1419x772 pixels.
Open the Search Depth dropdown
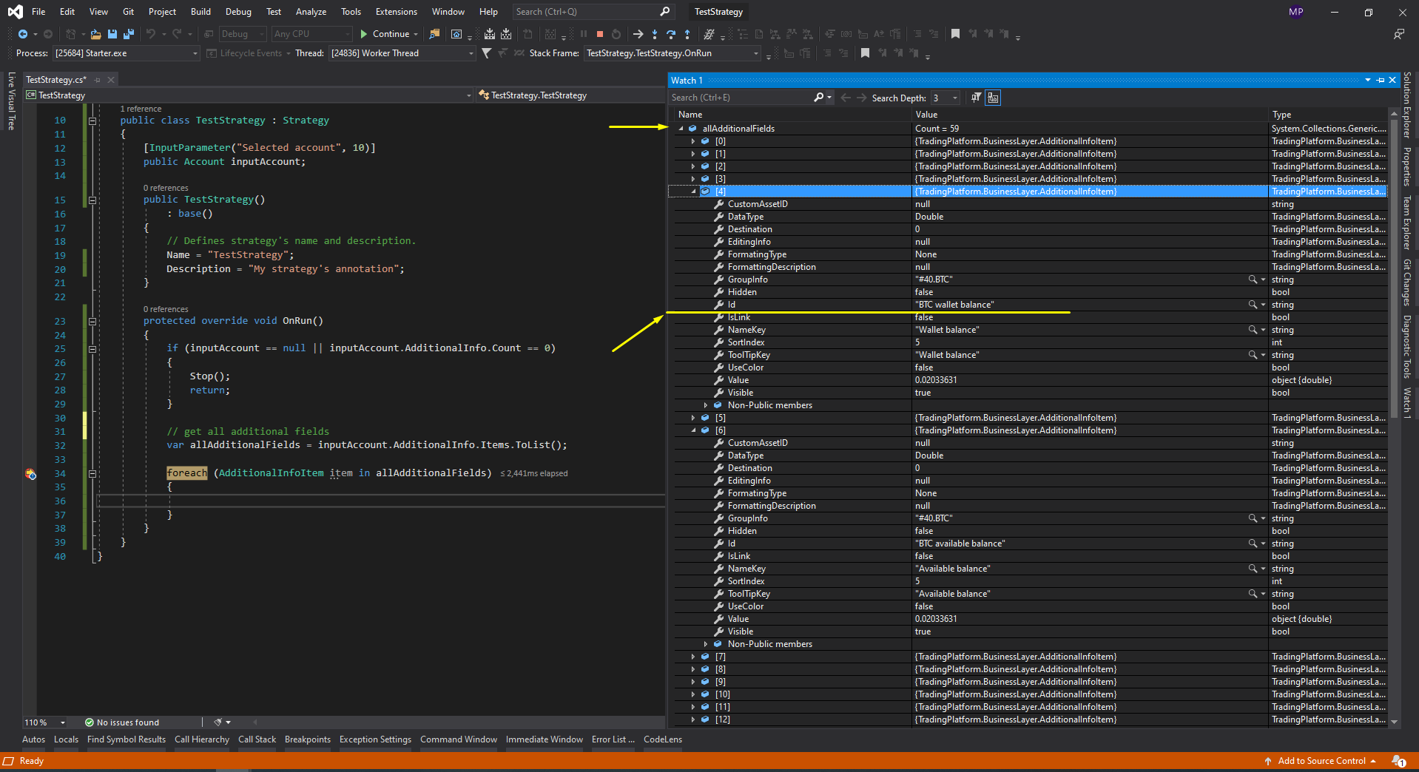point(955,98)
